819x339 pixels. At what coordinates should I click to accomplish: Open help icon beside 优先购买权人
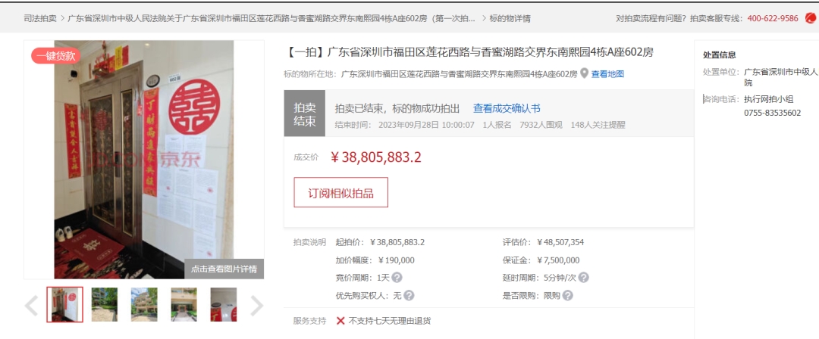(409, 295)
